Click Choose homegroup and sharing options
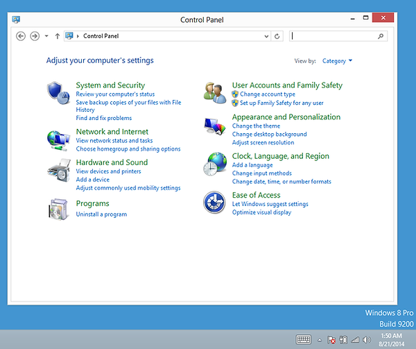The height and width of the screenshot is (349, 416). [128, 149]
